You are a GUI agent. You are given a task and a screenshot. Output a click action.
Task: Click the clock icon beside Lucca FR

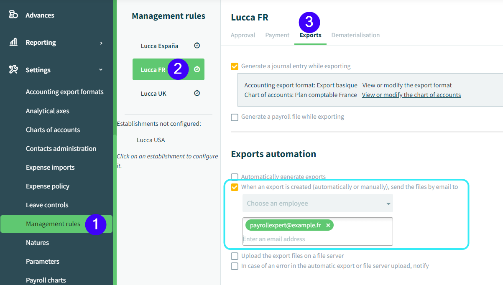click(x=197, y=69)
